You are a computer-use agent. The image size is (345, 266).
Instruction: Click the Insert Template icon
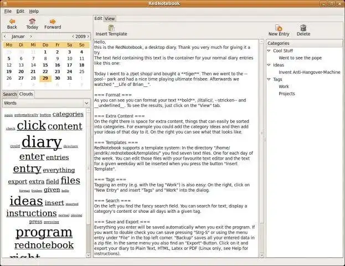click(111, 28)
